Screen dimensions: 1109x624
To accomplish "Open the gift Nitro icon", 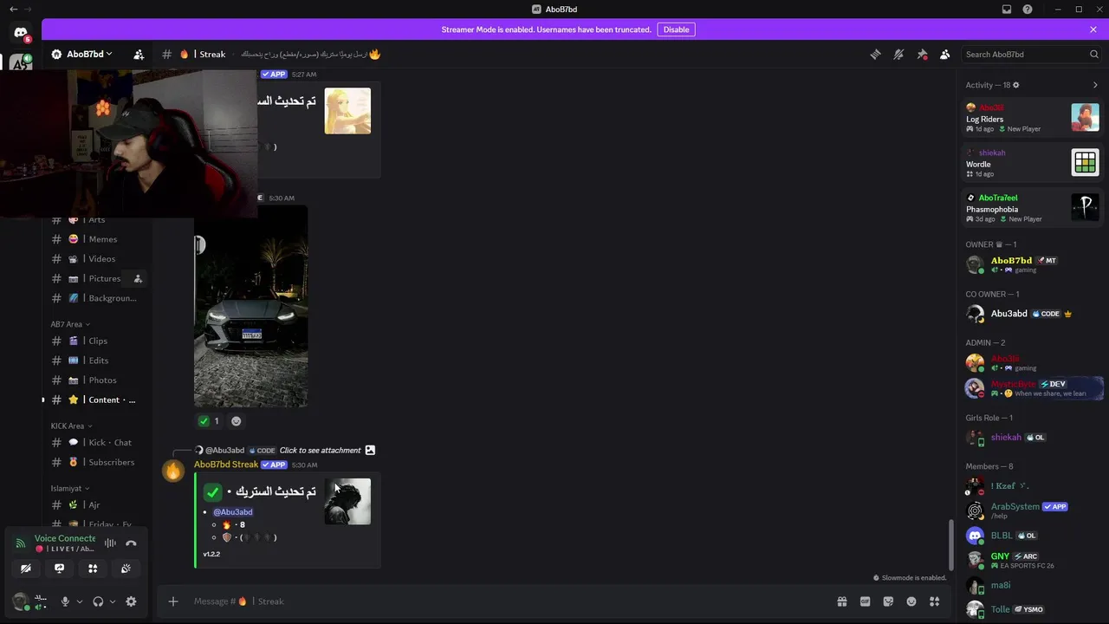I will click(841, 601).
